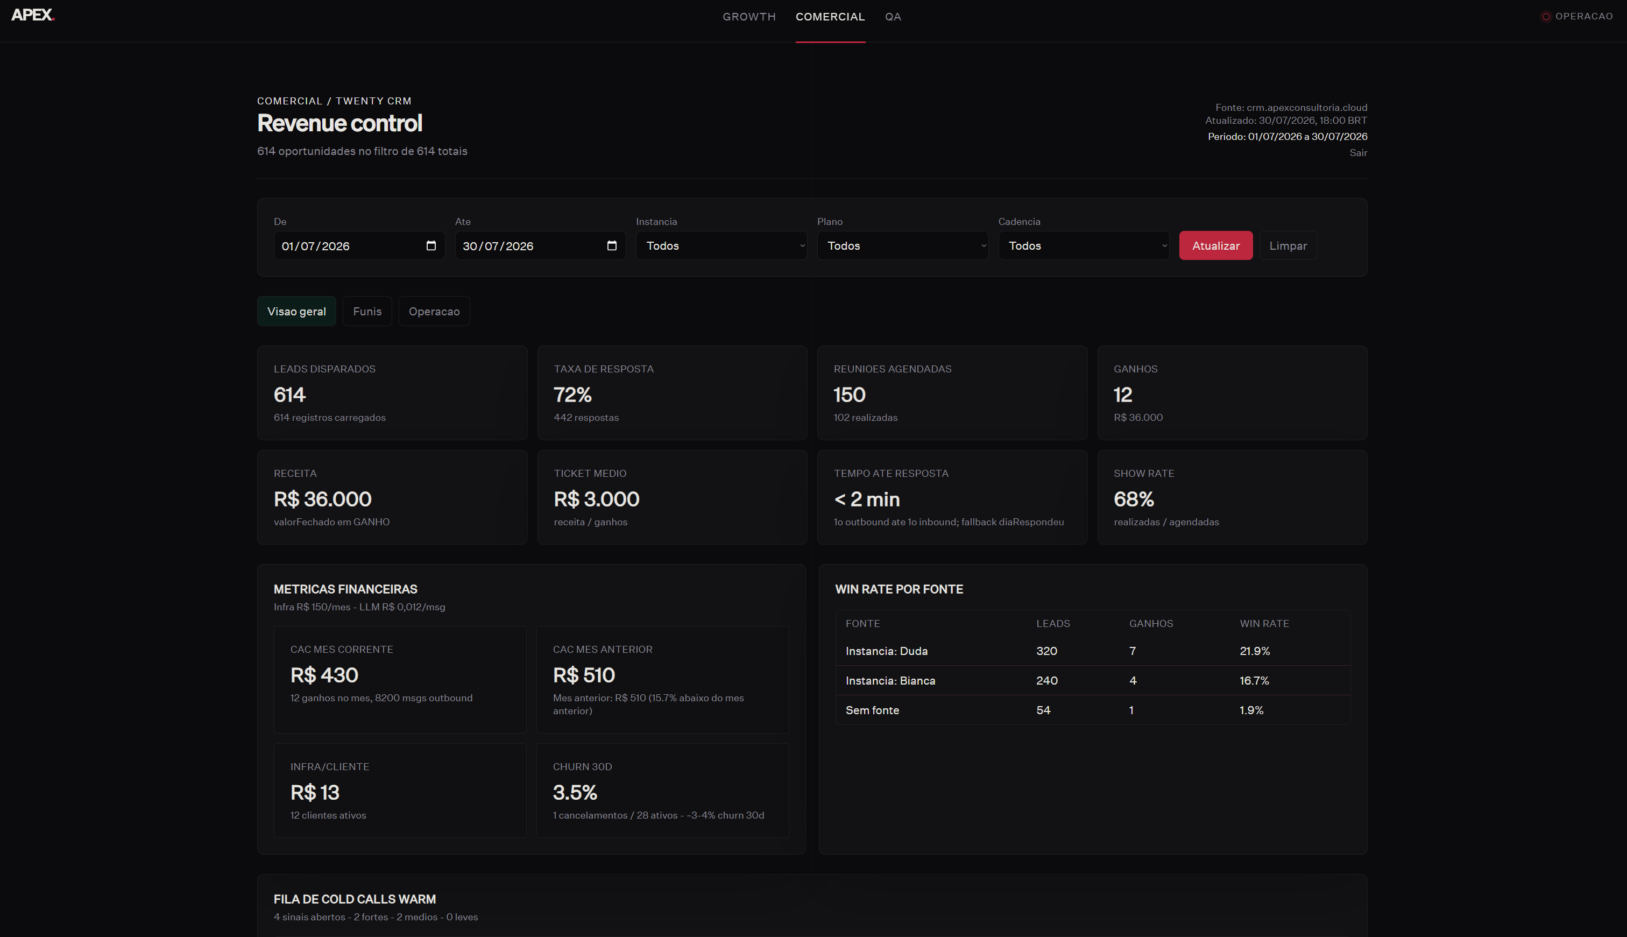The height and width of the screenshot is (937, 1627).
Task: Select the Instancia: Bianca table row
Action: click(1092, 681)
